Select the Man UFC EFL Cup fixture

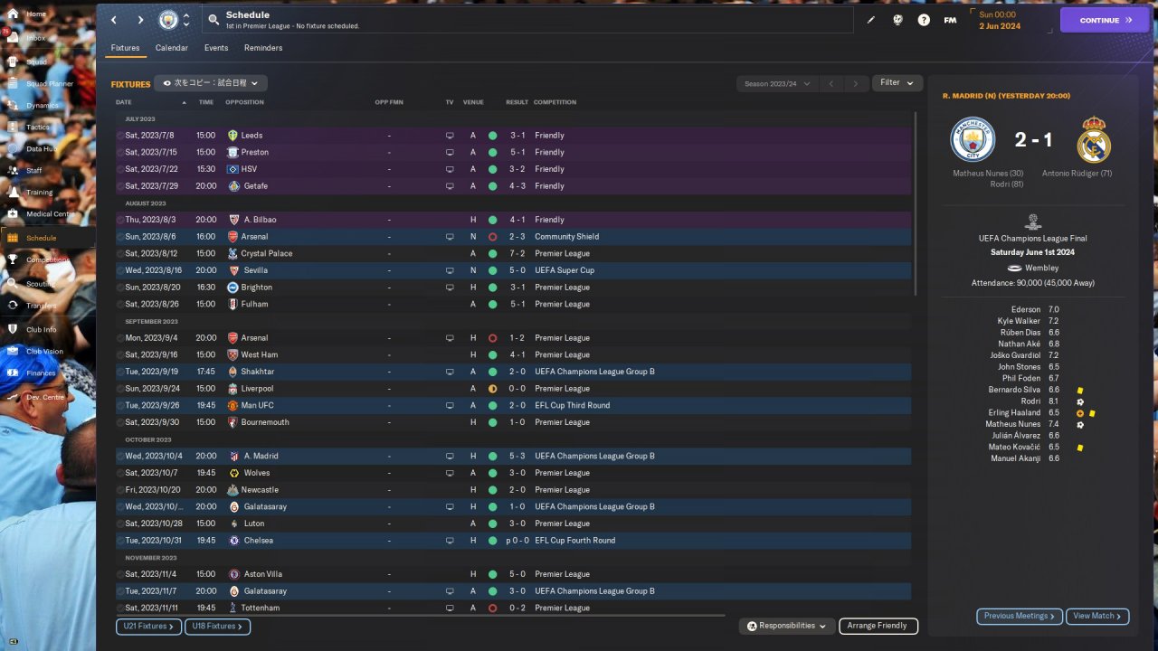[x=513, y=405]
